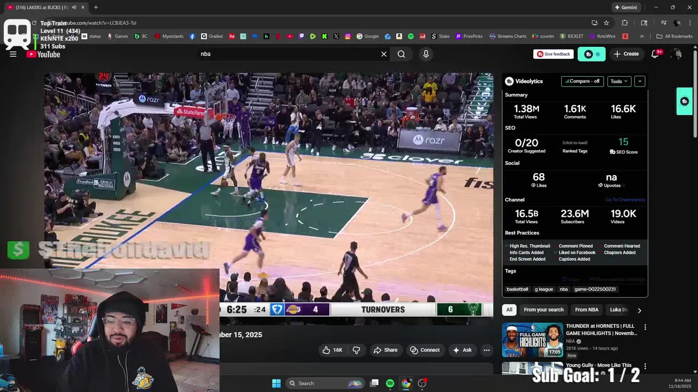
Task: Click the search magnifier button
Action: tap(401, 54)
